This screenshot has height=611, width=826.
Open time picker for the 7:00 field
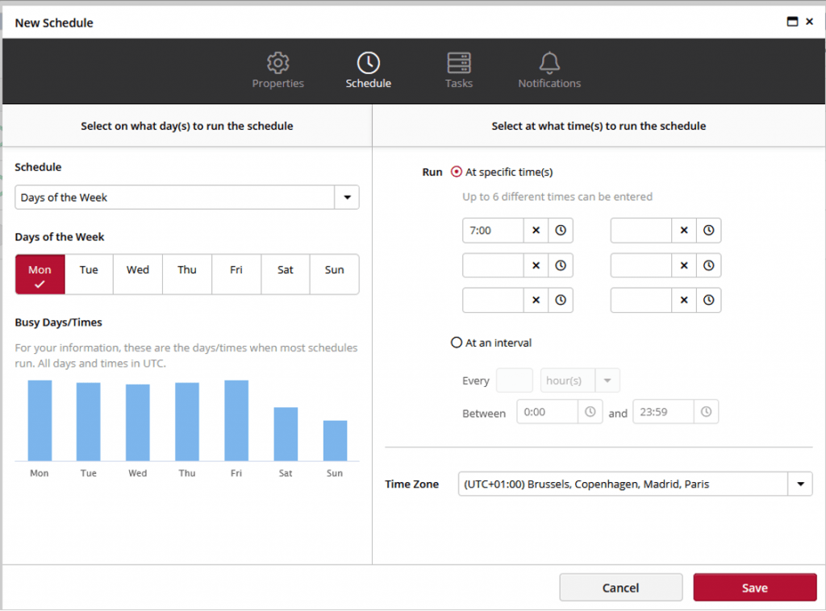click(561, 231)
